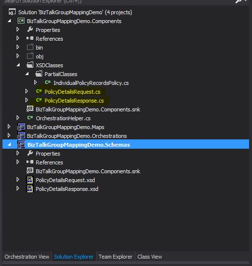Switch to the Orchestration View tab
252x266 pixels.
click(27, 257)
